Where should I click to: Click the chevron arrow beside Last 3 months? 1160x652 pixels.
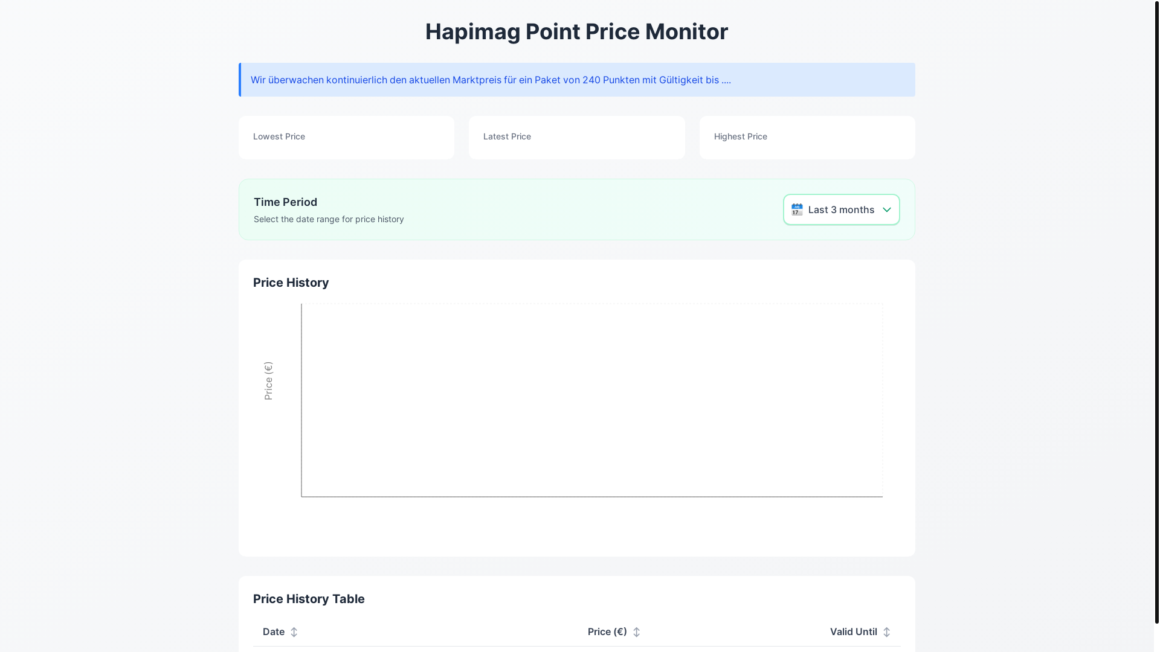click(x=886, y=209)
